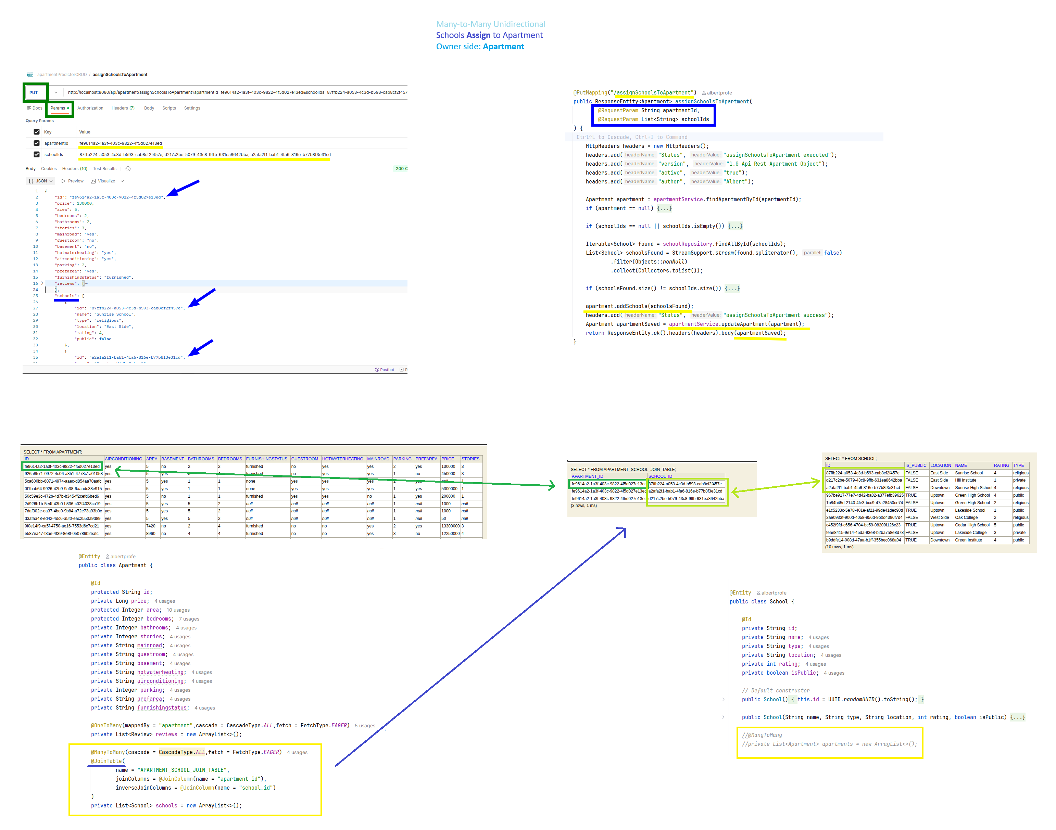Image resolution: width=1056 pixels, height=830 pixels.
Task: Switch to the Authorization tab
Action: click(90, 108)
